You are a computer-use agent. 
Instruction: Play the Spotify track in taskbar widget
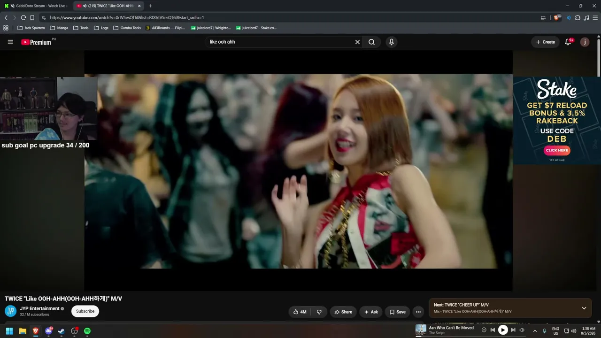pyautogui.click(x=503, y=330)
